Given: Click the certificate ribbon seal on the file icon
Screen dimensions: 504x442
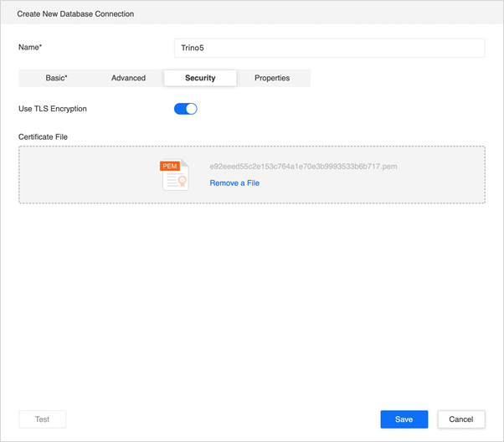Looking at the screenshot, I should (183, 181).
